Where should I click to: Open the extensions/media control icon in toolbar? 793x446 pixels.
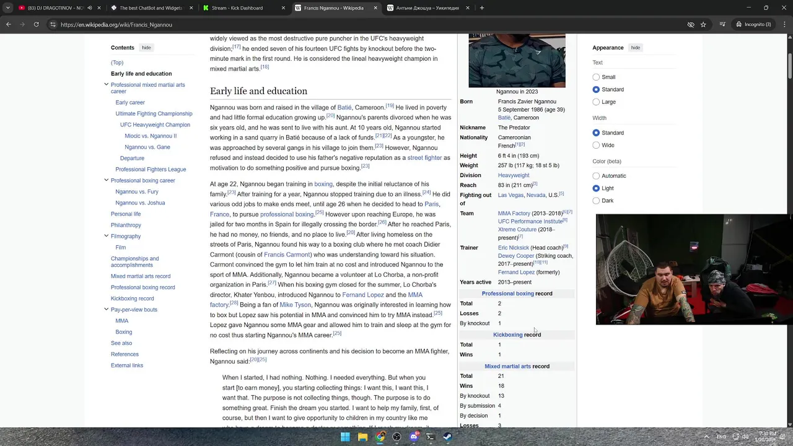point(723,24)
